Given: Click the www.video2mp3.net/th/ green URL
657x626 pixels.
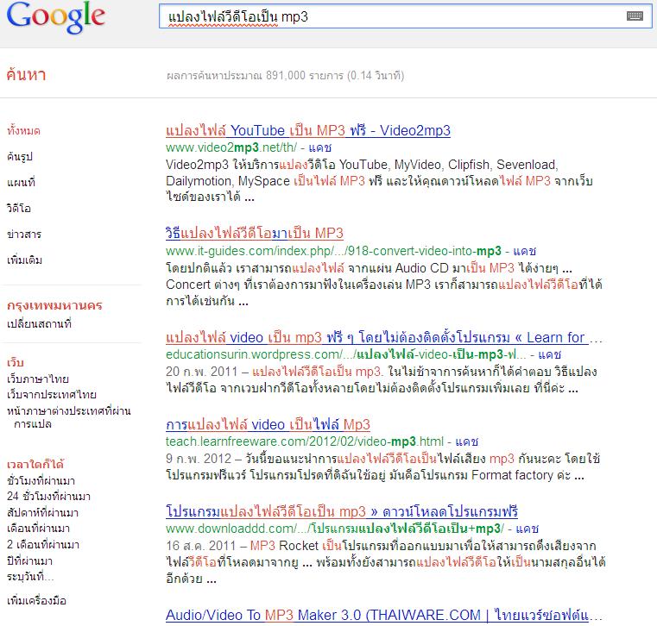Looking at the screenshot, I should tap(231, 147).
